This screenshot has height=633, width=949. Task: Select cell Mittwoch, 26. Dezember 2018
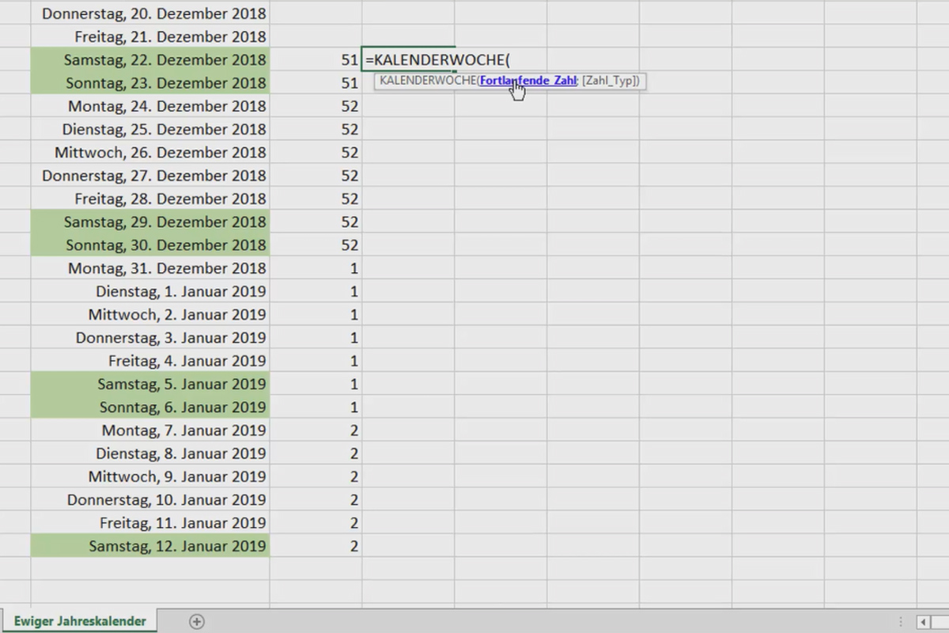[x=150, y=152]
